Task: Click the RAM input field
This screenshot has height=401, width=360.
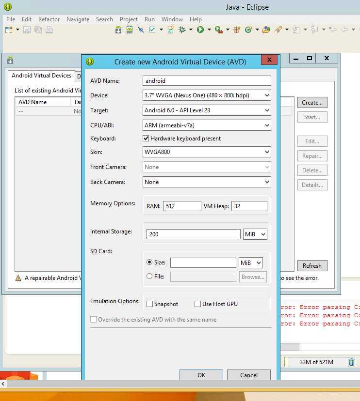Action: tap(182, 206)
